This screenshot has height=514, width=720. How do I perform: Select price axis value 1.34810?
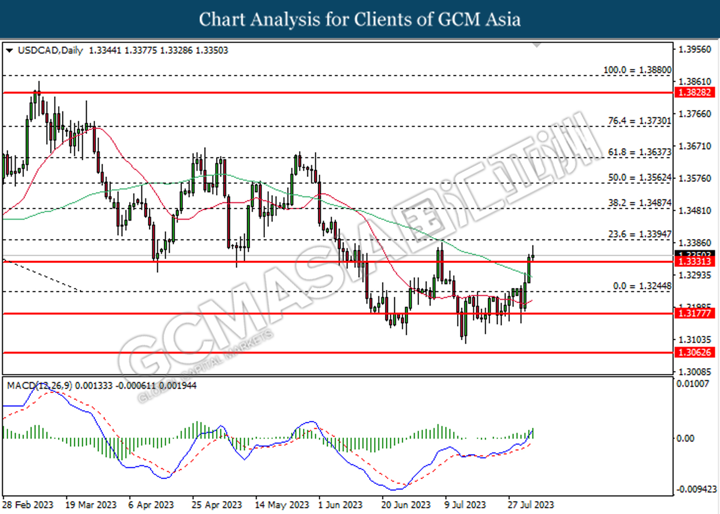tap(695, 211)
